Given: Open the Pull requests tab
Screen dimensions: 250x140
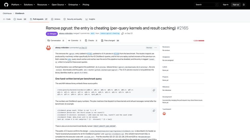Looking at the screenshot, I should coord(39,19).
